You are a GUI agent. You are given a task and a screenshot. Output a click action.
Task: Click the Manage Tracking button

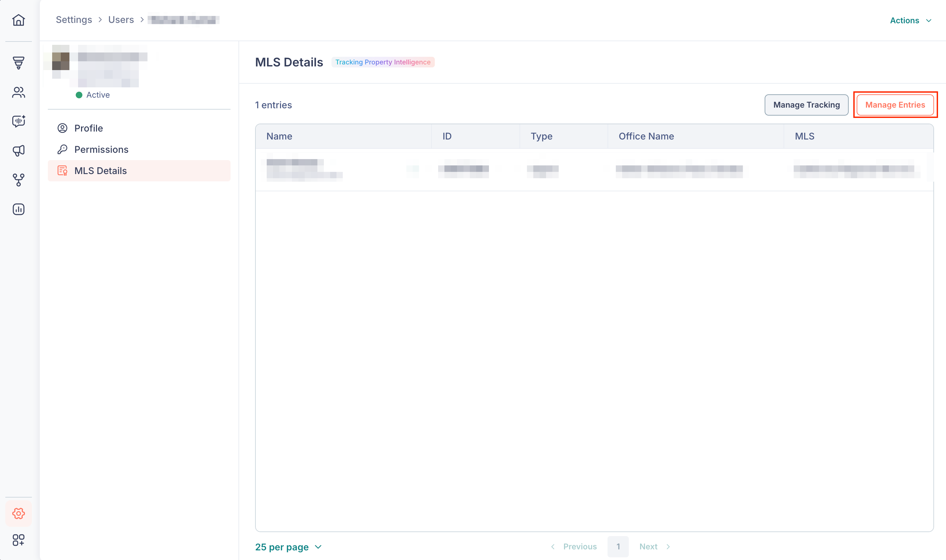click(806, 105)
